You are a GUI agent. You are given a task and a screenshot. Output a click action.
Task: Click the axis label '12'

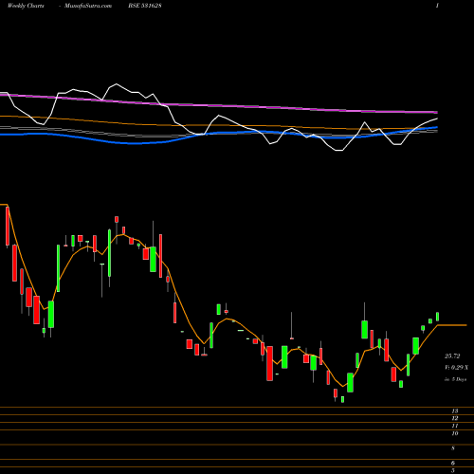(455, 418)
